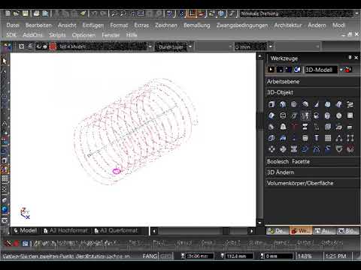361x270 pixels.
Task: Click the globe icon in top toolbar
Action: [221, 13]
